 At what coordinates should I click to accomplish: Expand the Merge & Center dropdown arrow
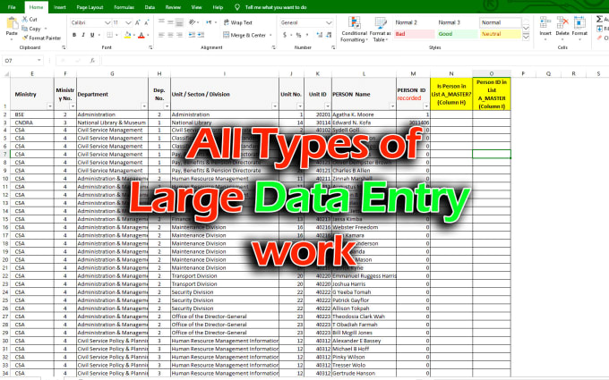pos(270,35)
